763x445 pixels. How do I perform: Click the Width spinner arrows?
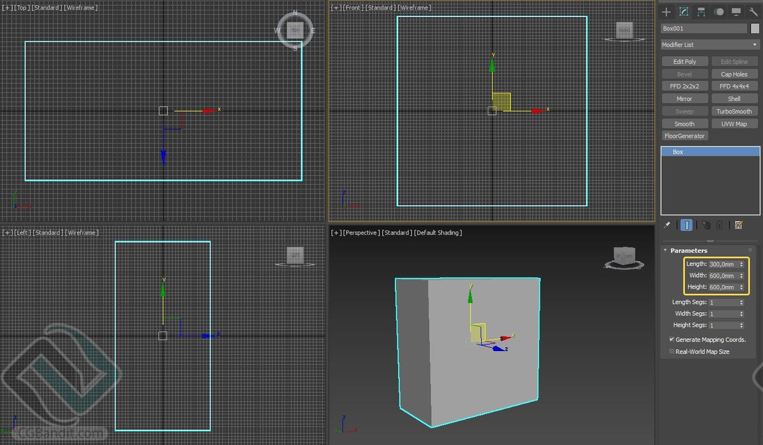coord(741,276)
